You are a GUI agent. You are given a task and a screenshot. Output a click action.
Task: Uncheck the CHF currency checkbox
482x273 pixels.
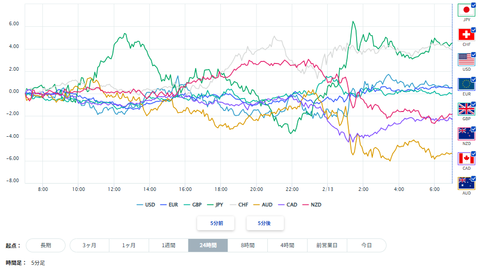473,30
